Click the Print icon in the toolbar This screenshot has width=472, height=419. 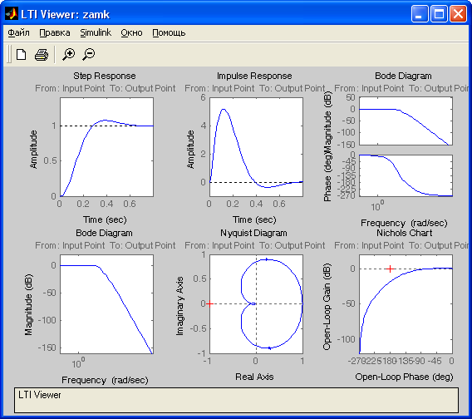click(42, 55)
